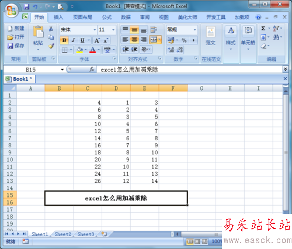The image size is (292, 249).
Task: Click the Percent style icon
Action: 184,40
